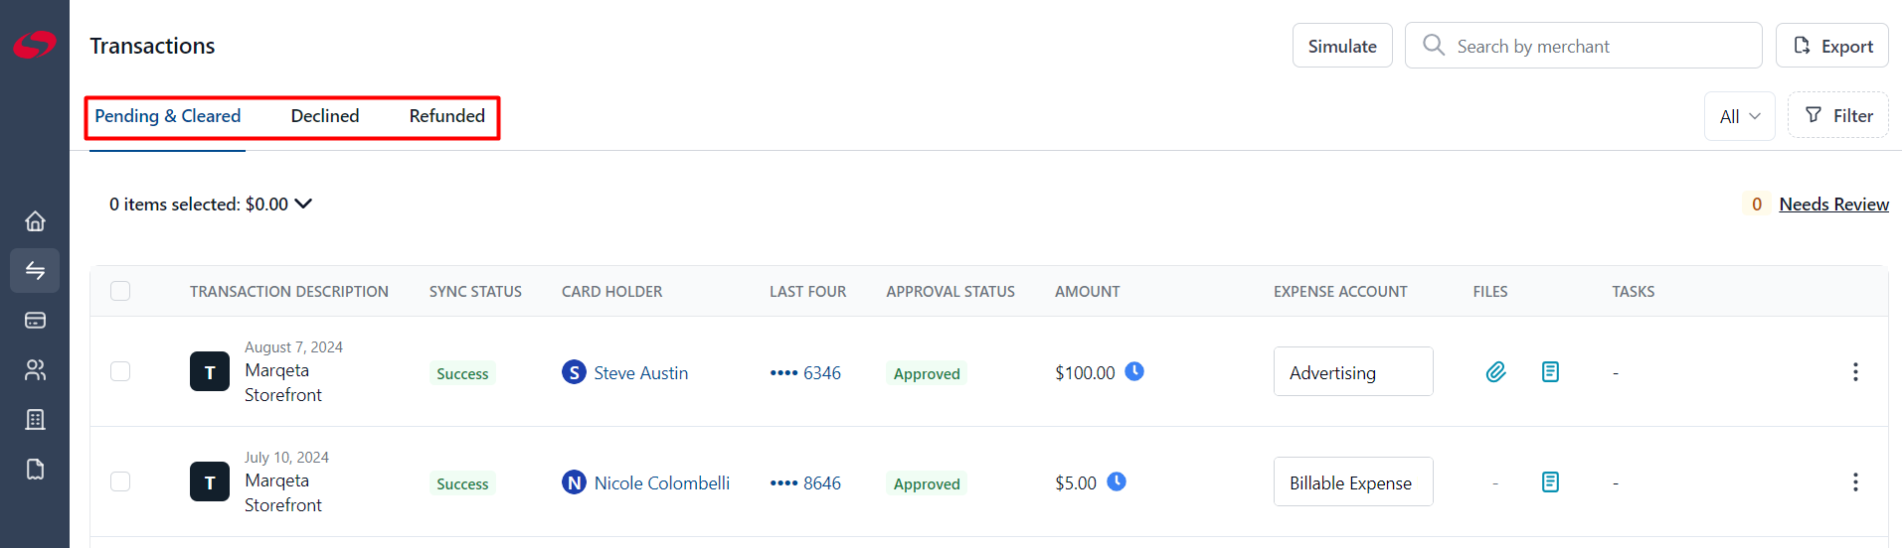Click pending clock icon beside $100.00
Viewport: 1902px width, 548px height.
1134,371
